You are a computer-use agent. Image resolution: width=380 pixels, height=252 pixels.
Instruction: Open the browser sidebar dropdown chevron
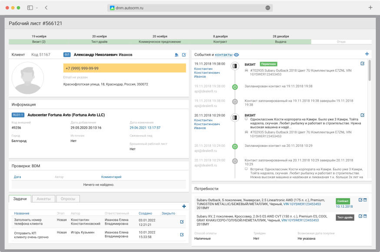[x=36, y=8]
